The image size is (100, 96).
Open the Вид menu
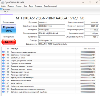[x=25, y=6]
